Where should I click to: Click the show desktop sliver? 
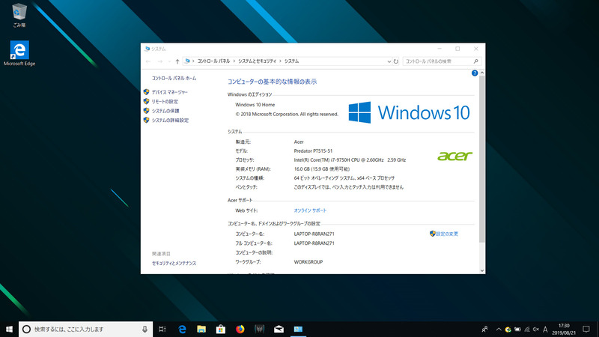598,329
